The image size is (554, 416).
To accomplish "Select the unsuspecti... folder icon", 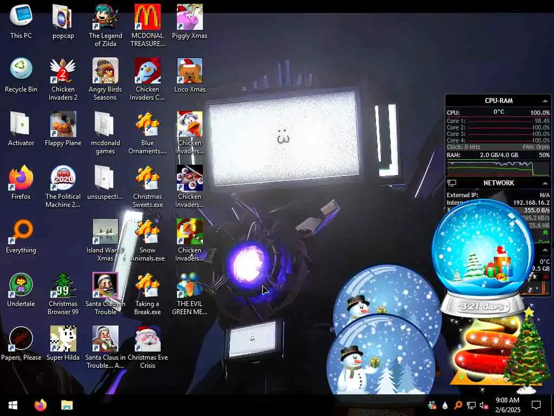I will tap(105, 183).
